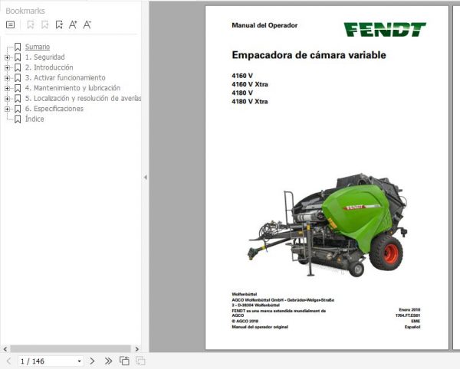The image size is (460, 369).
Task: Click model text 4160 V Xtra
Action: [x=250, y=84]
